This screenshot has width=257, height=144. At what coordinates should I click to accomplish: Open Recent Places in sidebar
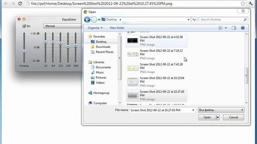pyautogui.click(x=104, y=52)
